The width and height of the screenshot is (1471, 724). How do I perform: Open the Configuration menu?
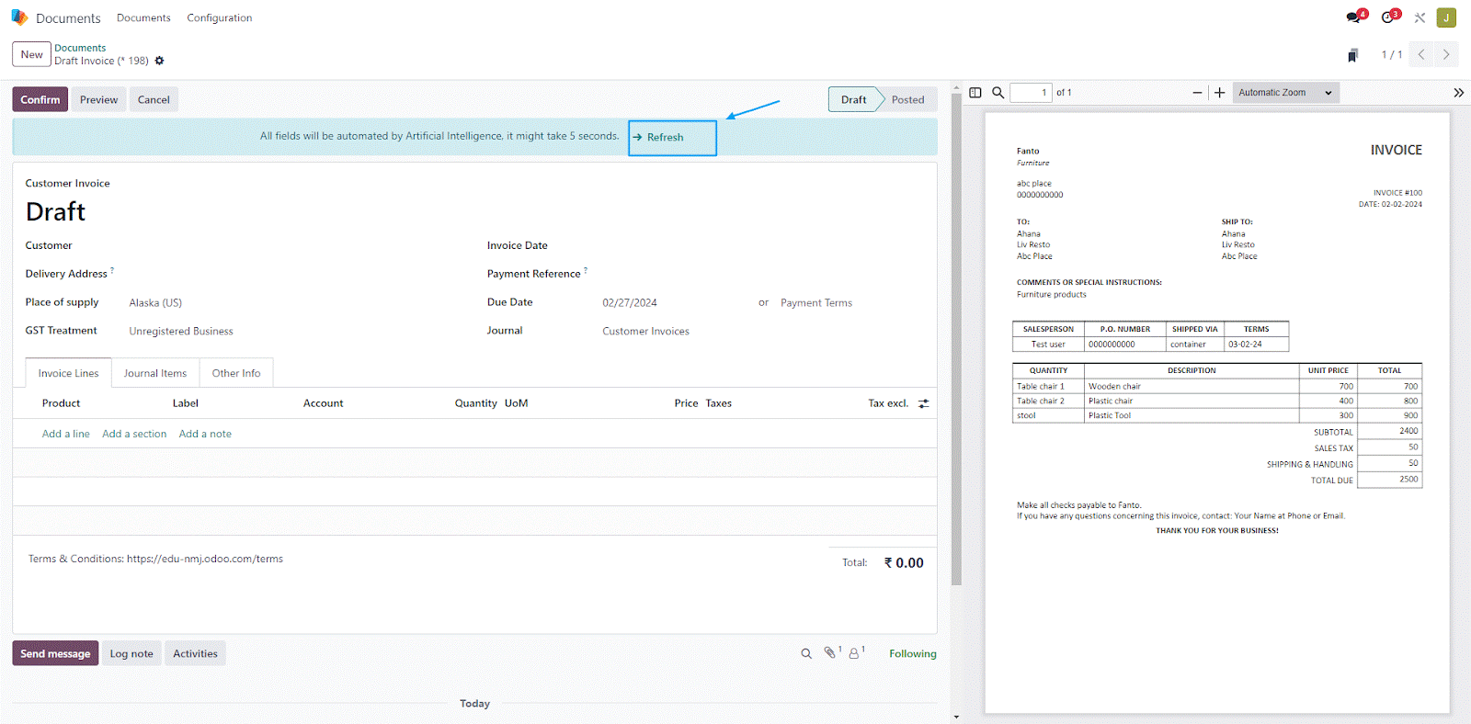(x=220, y=17)
